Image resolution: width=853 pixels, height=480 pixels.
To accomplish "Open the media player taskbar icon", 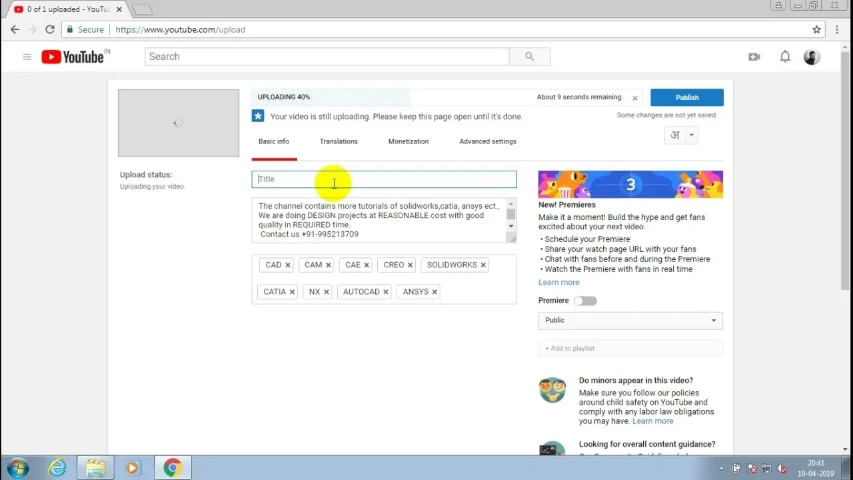I will coord(133,468).
